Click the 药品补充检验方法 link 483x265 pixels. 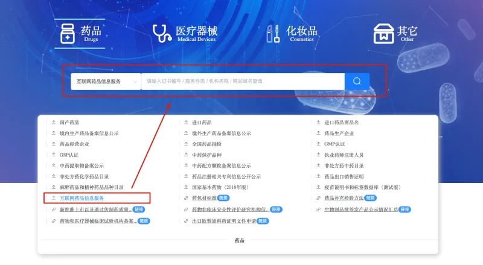[344, 198]
